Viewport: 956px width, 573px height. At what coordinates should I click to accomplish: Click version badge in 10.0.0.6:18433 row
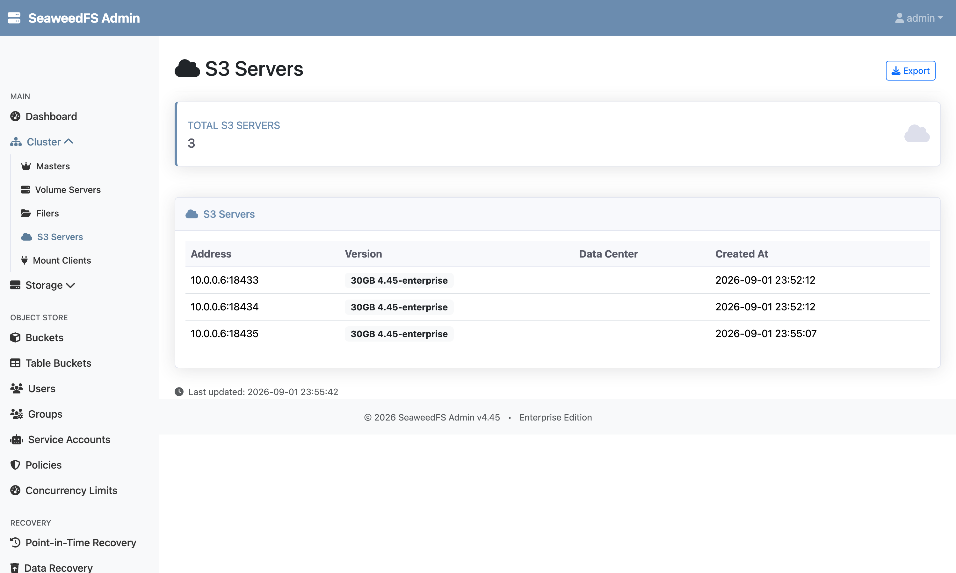(x=399, y=280)
